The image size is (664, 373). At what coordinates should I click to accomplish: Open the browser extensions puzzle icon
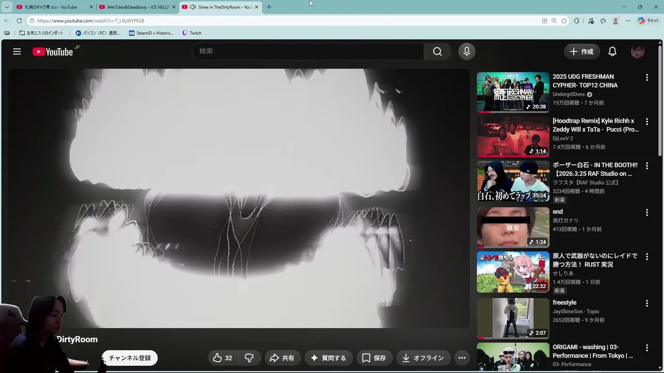coord(576,21)
